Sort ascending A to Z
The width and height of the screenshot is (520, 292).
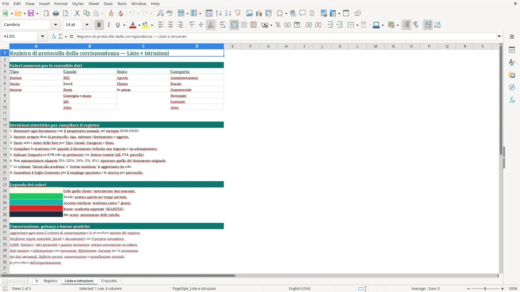(x=219, y=13)
